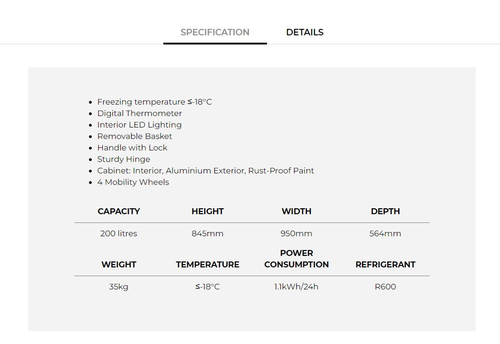Click the 200 litres capacity value
Viewport: 500px width, 344px height.
coord(119,233)
